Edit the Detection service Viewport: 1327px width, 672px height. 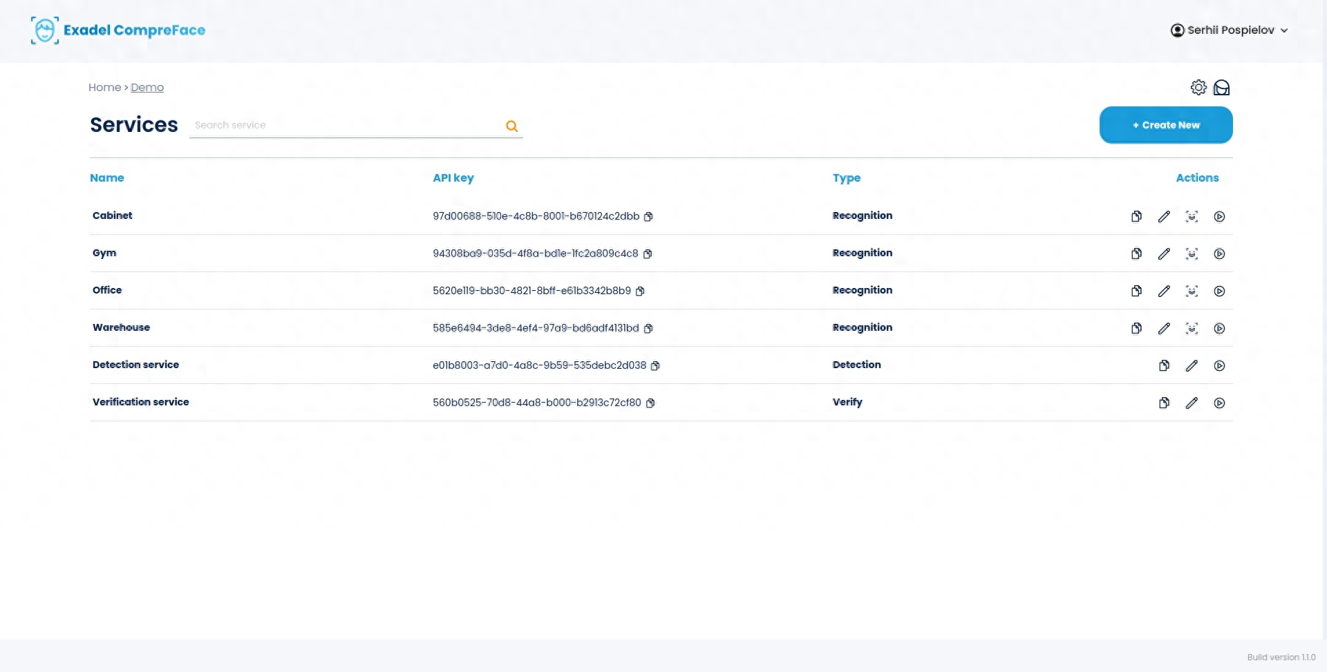[1192, 366]
